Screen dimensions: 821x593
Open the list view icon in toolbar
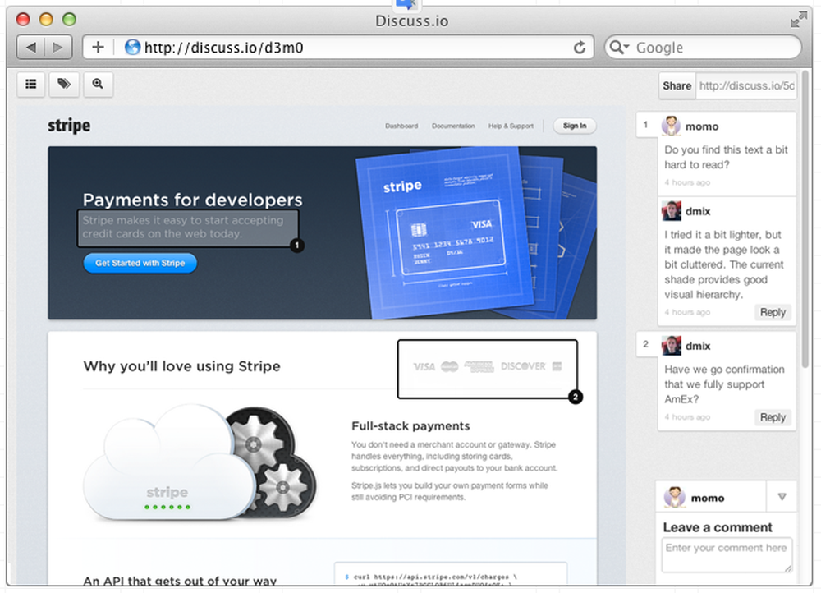tap(31, 85)
